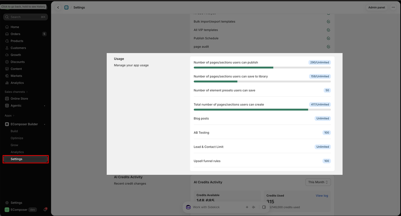
Task: Click the Home icon in the sidebar
Action: (7, 27)
